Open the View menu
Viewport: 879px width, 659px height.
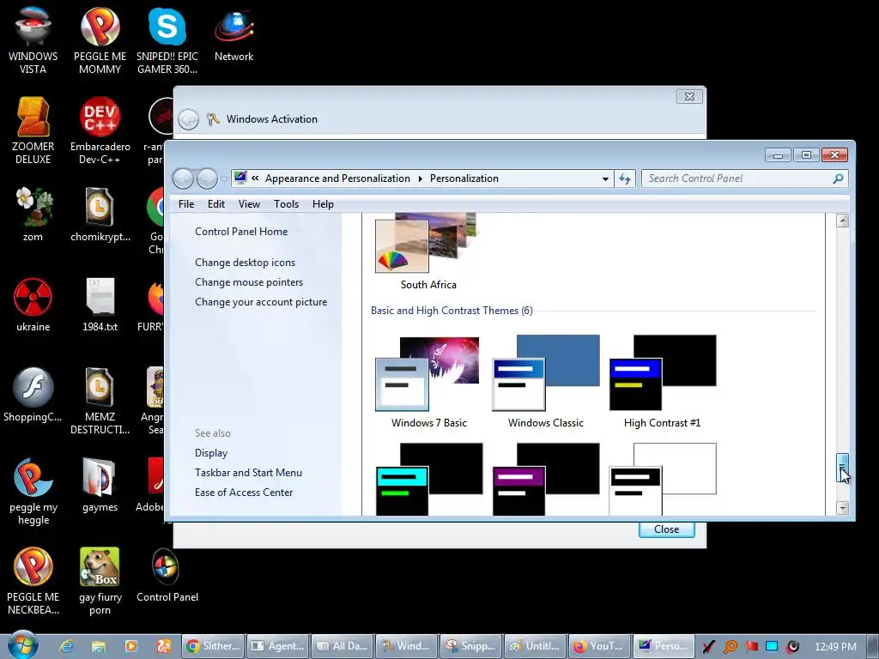click(249, 204)
